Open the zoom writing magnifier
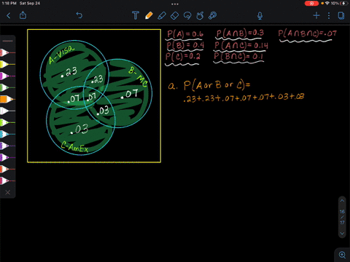 pyautogui.click(x=342, y=255)
